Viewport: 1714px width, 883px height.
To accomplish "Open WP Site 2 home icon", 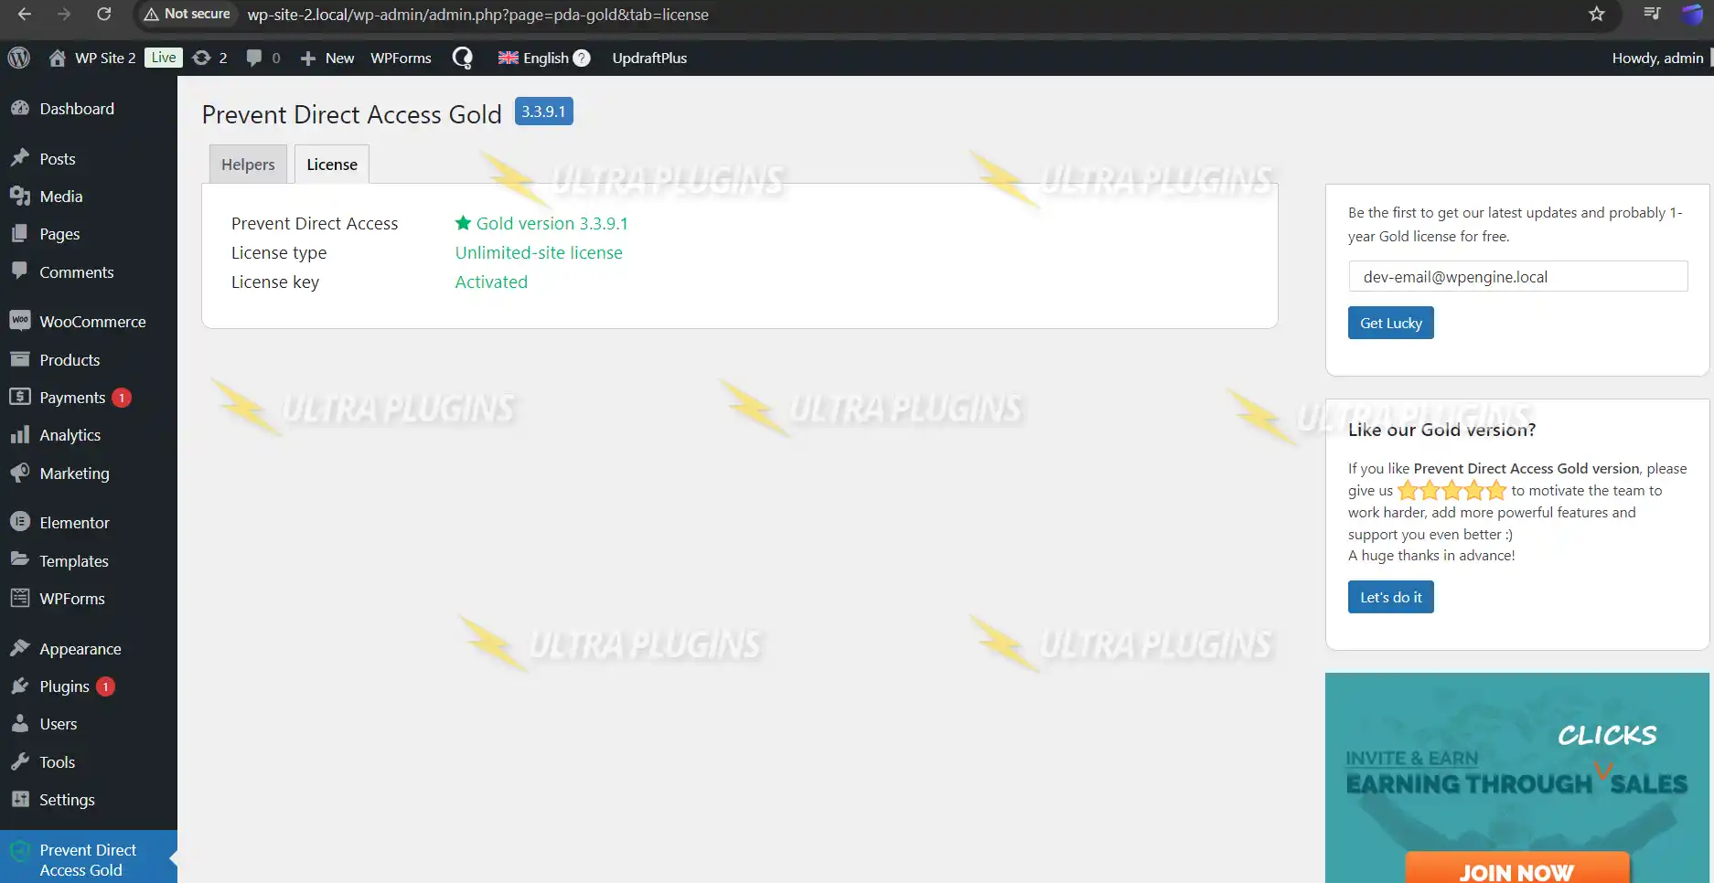I will pos(57,58).
